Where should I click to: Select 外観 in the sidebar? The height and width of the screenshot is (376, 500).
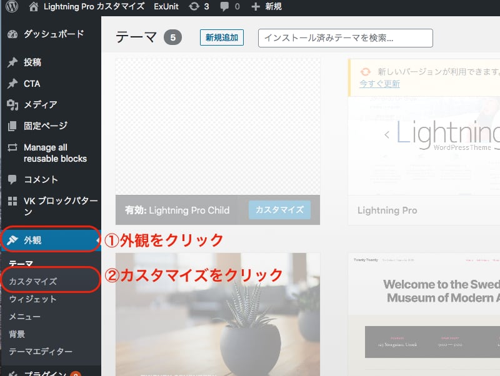tap(51, 240)
